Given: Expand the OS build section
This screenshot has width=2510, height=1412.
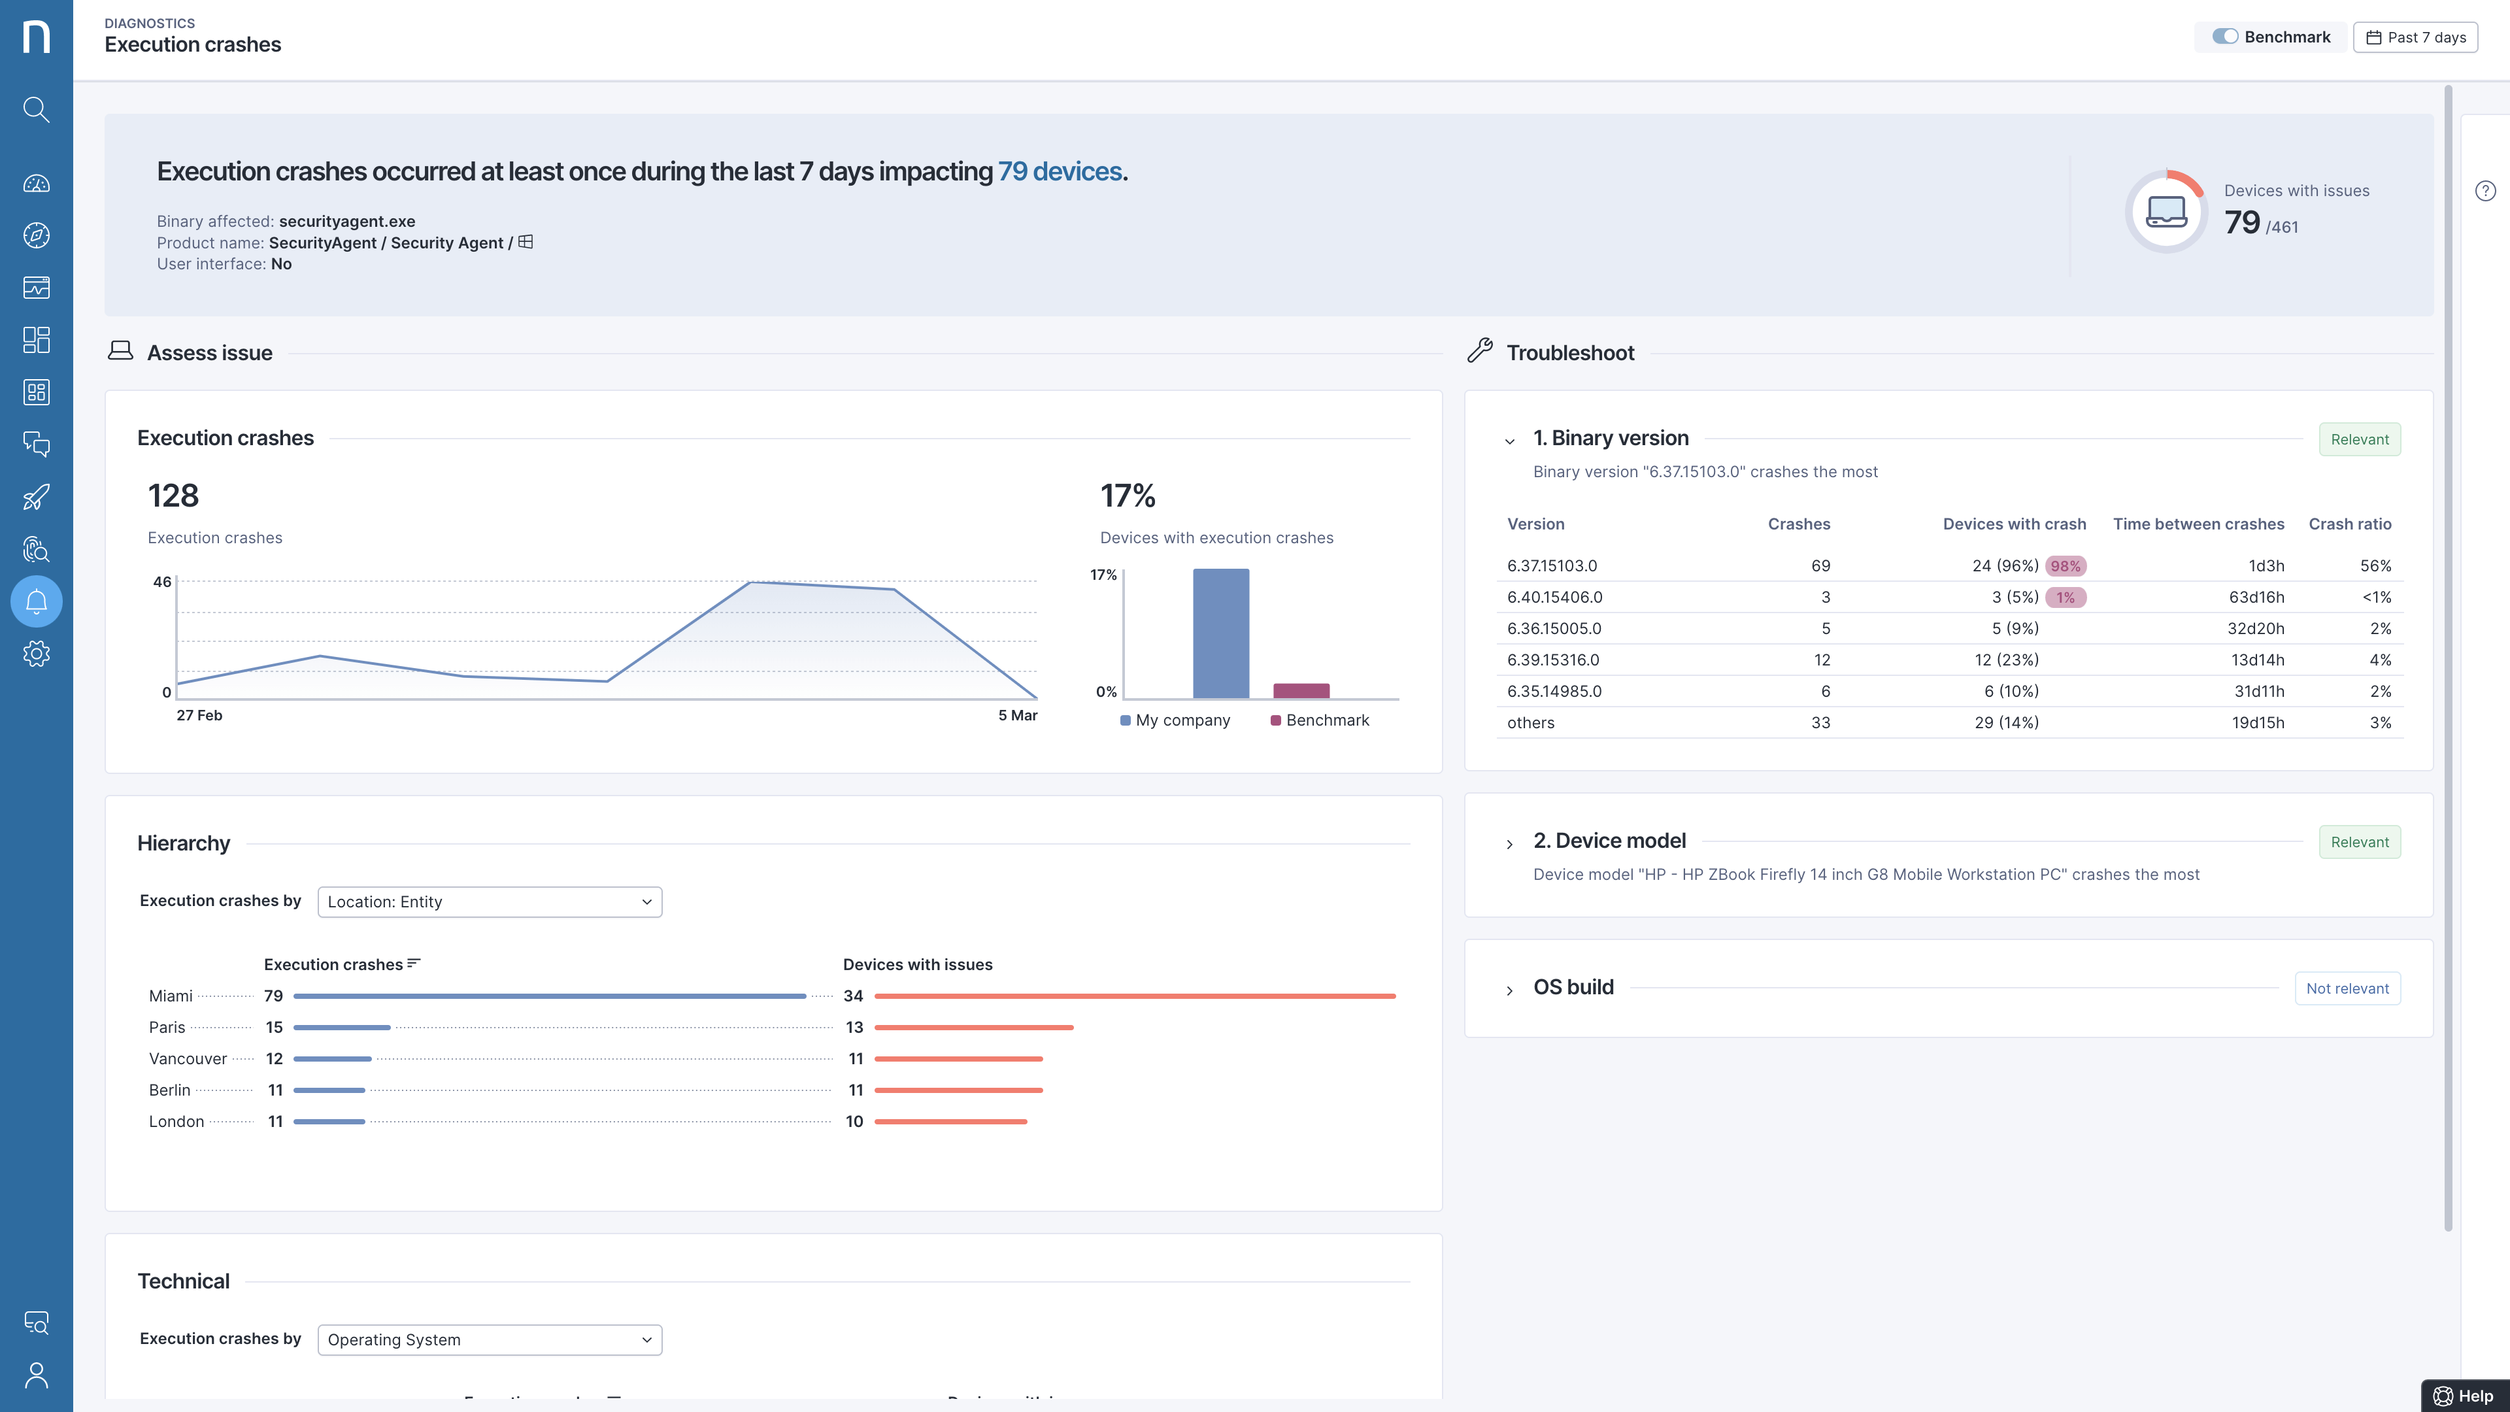Looking at the screenshot, I should 1509,990.
